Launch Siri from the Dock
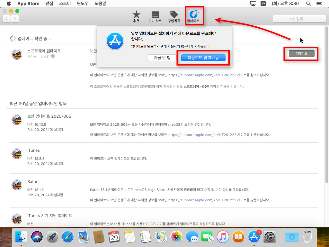329x247 pixels. [x=37, y=236]
